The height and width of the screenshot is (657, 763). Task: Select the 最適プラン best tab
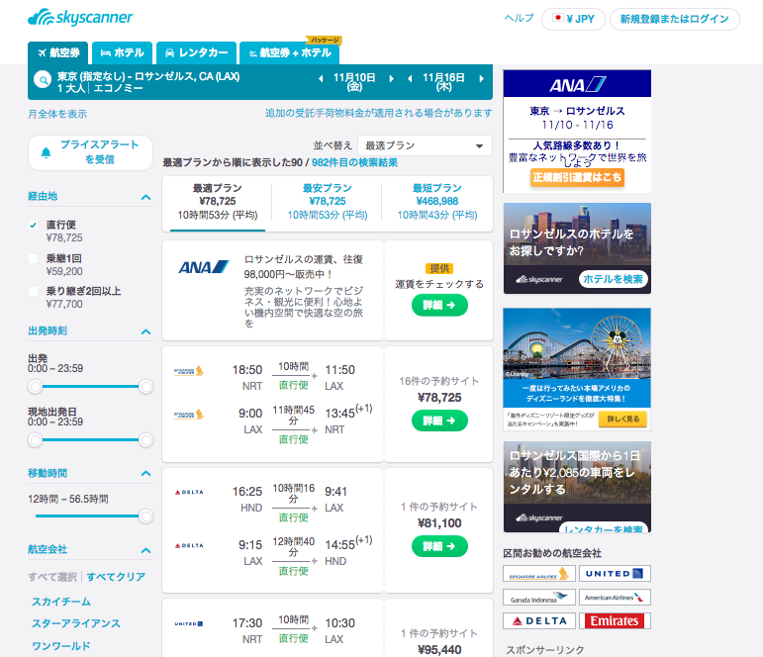217,201
